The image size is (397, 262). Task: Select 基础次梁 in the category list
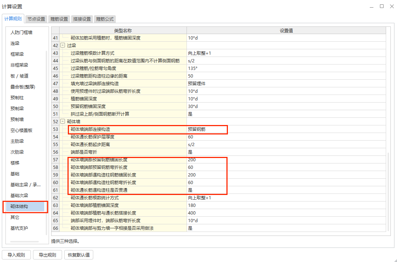point(19,196)
